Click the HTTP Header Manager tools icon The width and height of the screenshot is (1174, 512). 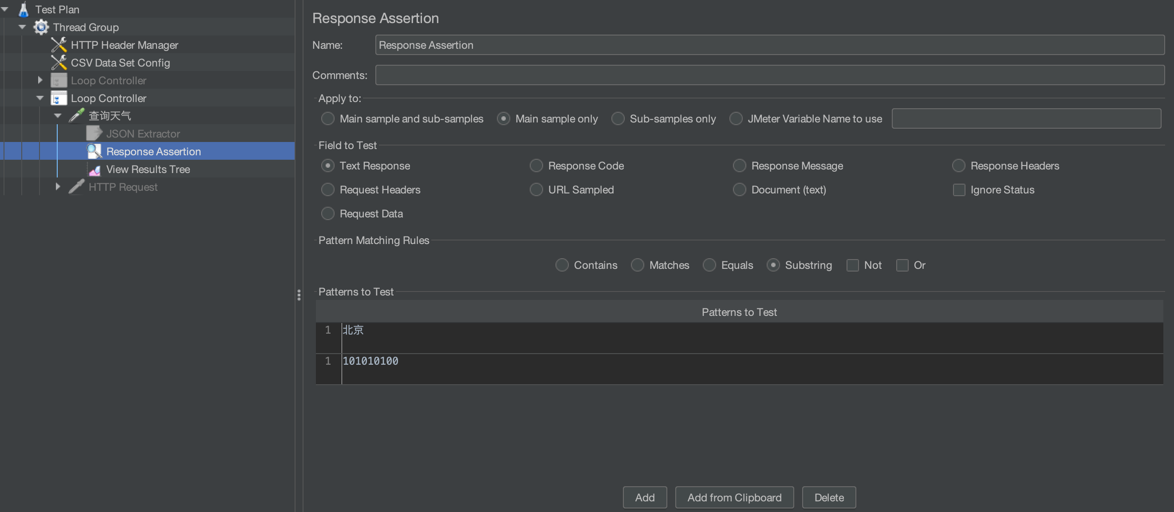click(x=59, y=45)
